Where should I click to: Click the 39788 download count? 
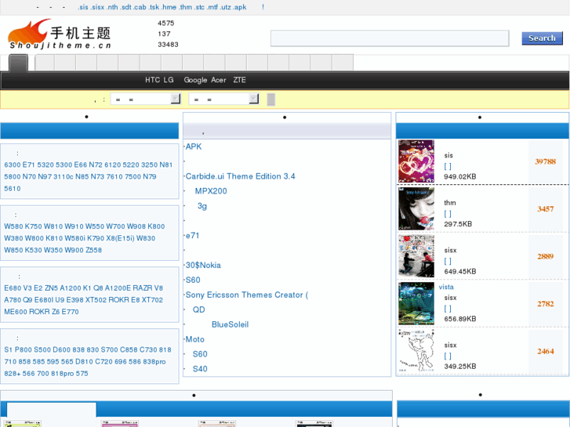coord(545,161)
